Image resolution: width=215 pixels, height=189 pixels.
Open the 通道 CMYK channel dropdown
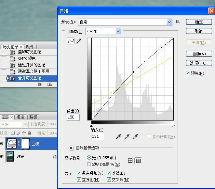coord(118,31)
